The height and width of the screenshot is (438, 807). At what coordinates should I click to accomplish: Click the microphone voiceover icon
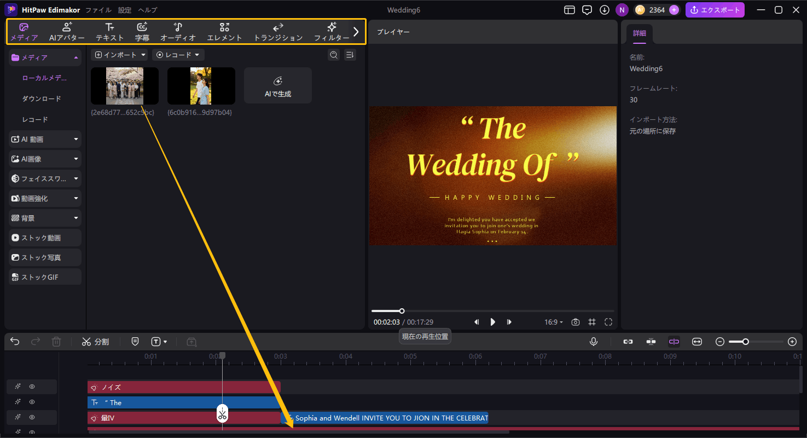[594, 342]
